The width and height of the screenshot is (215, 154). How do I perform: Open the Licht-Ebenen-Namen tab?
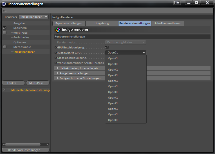click(x=167, y=24)
